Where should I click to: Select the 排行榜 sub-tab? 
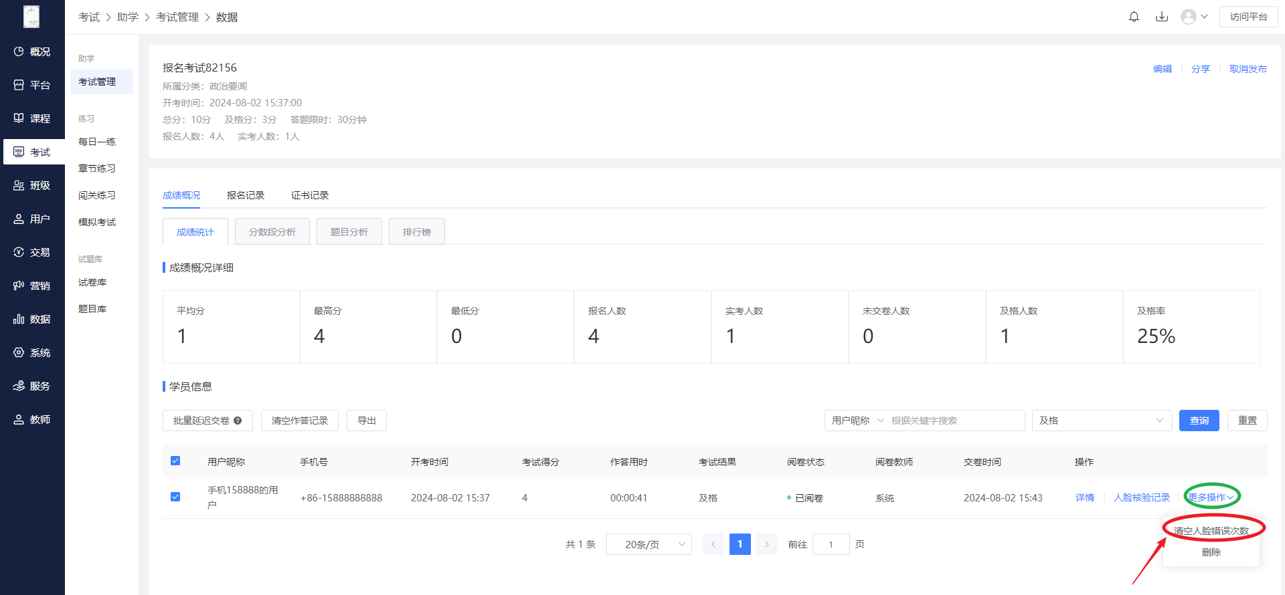click(417, 232)
